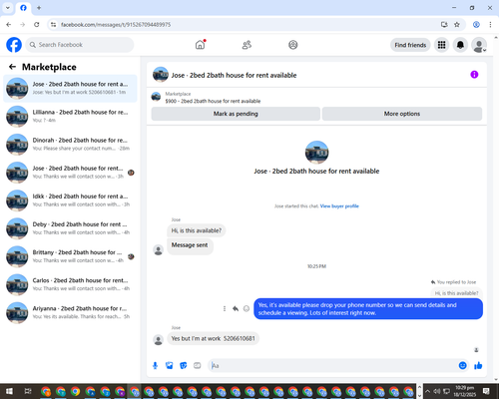Click the Chrome address bar URL
Screen dimensions: 499x399
click(x=116, y=25)
